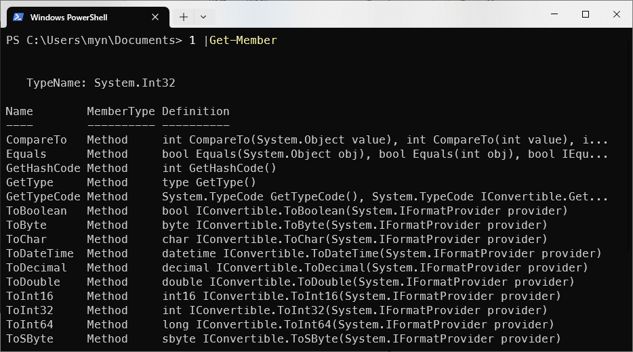The width and height of the screenshot is (633, 352).
Task: Click the type GetType() definition
Action: pyautogui.click(x=209, y=183)
